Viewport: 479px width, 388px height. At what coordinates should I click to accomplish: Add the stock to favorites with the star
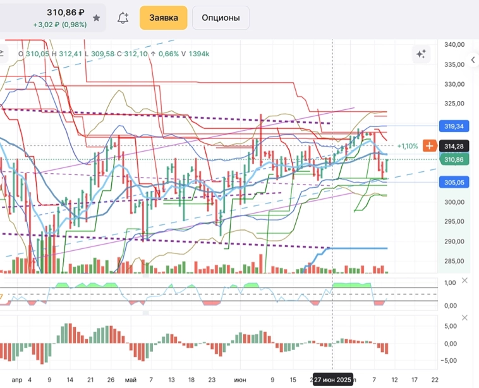click(96, 18)
